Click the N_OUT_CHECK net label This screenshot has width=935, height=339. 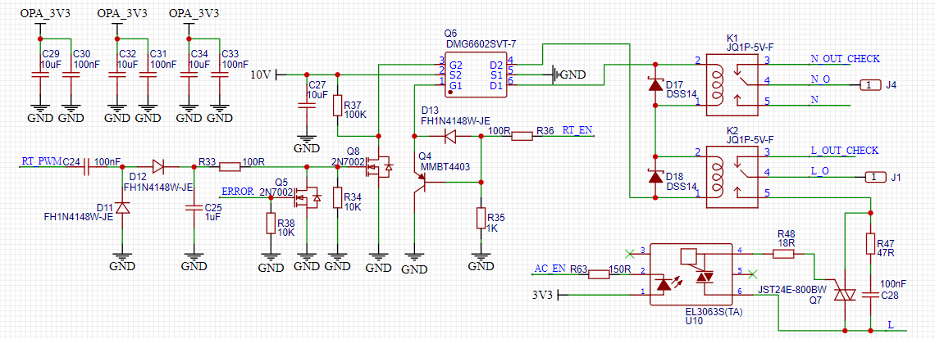(x=845, y=58)
